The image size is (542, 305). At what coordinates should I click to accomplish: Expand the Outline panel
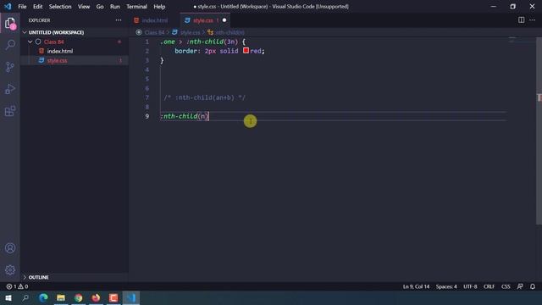25,277
